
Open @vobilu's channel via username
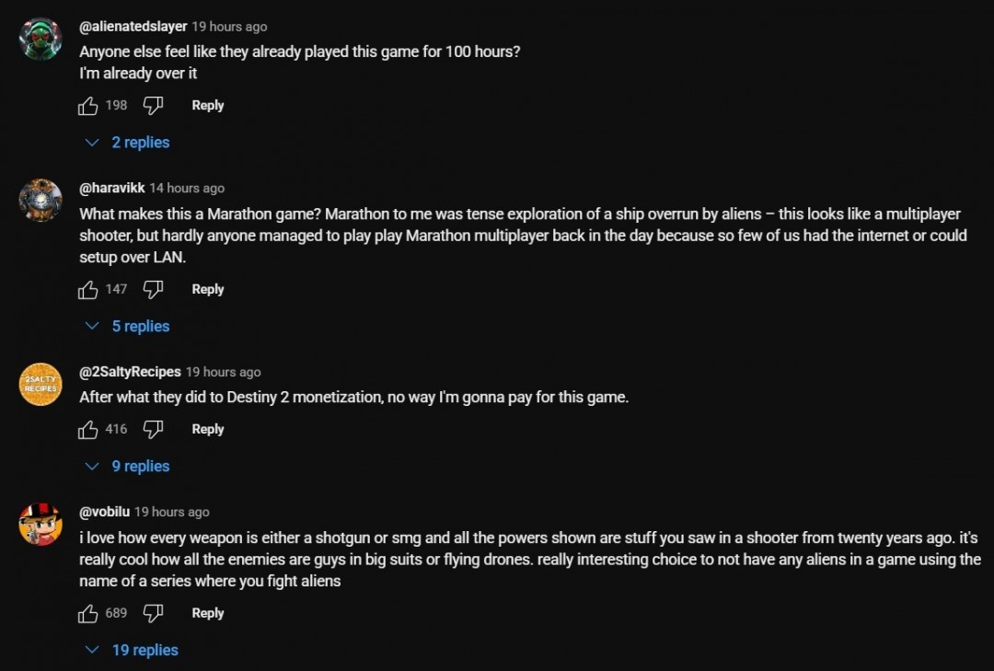[x=104, y=512]
